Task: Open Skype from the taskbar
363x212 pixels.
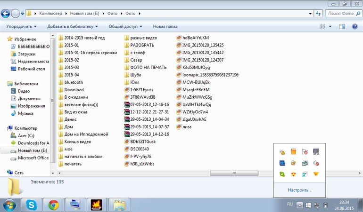Action: tap(32, 205)
